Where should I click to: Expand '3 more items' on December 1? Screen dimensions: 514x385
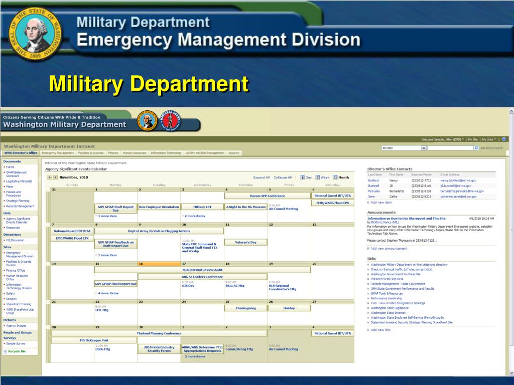point(195,356)
